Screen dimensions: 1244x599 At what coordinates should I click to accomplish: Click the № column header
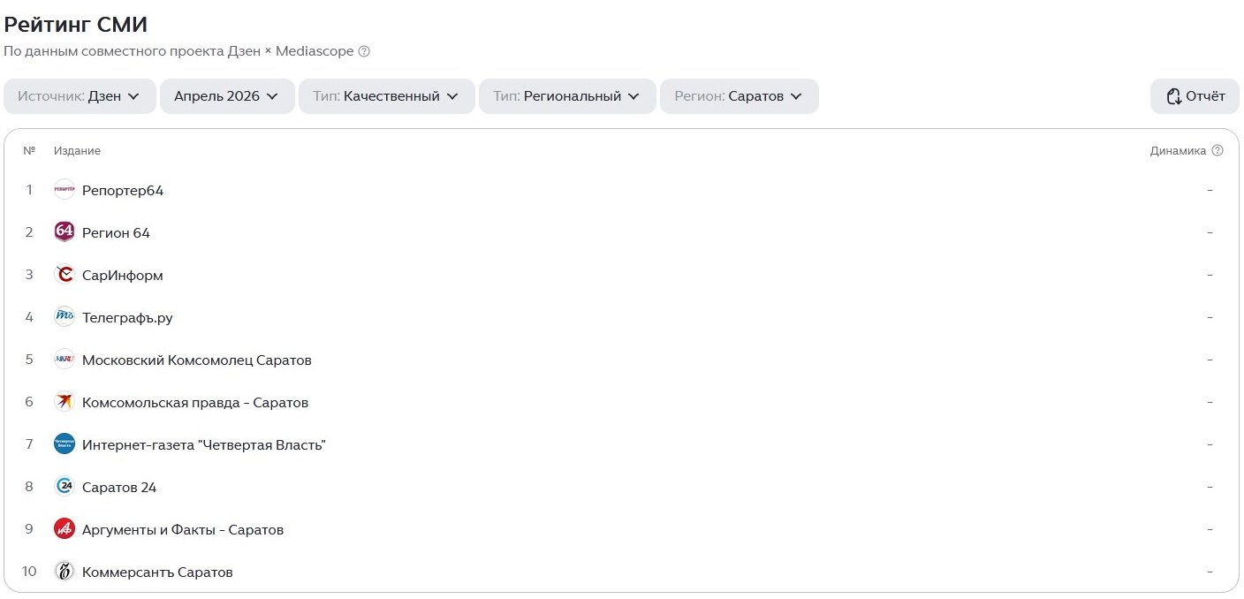coord(29,151)
